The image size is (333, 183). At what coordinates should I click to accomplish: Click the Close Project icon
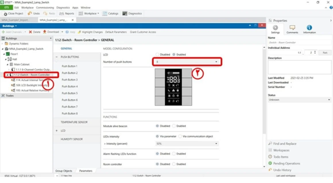point(5,14)
